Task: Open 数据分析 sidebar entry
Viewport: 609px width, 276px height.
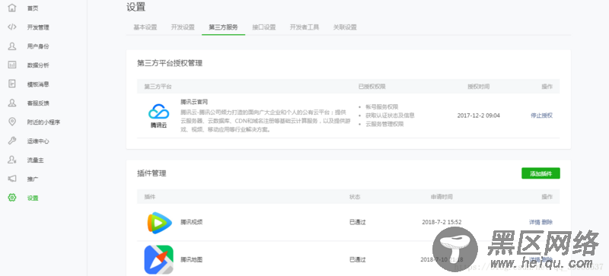Action: (38, 65)
